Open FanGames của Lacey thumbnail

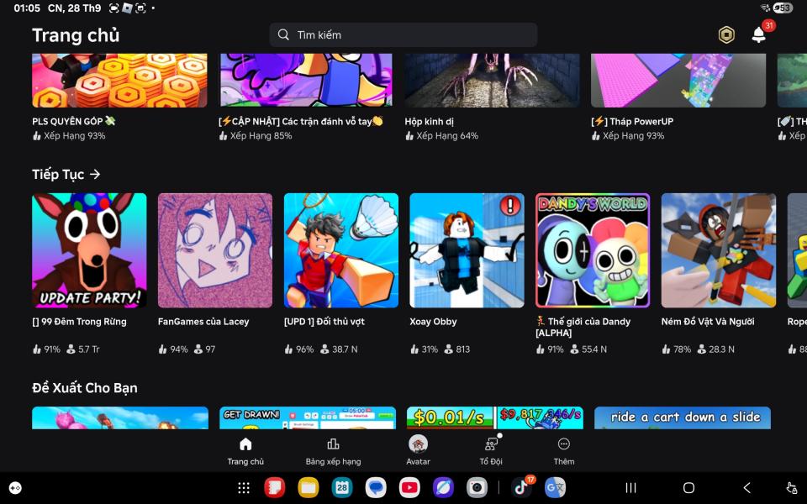(x=215, y=250)
